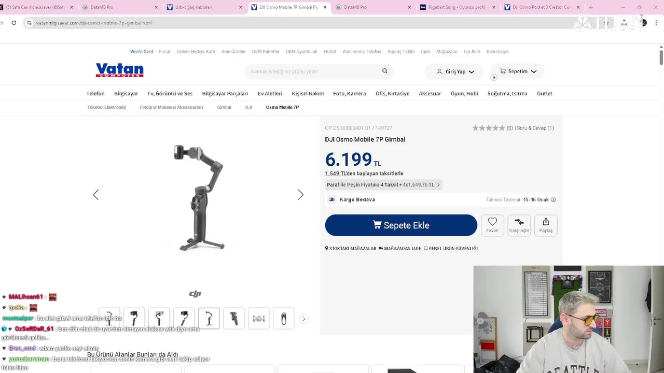Select the last thumbnail with handle
This screenshot has height=373, width=664.
click(x=284, y=319)
